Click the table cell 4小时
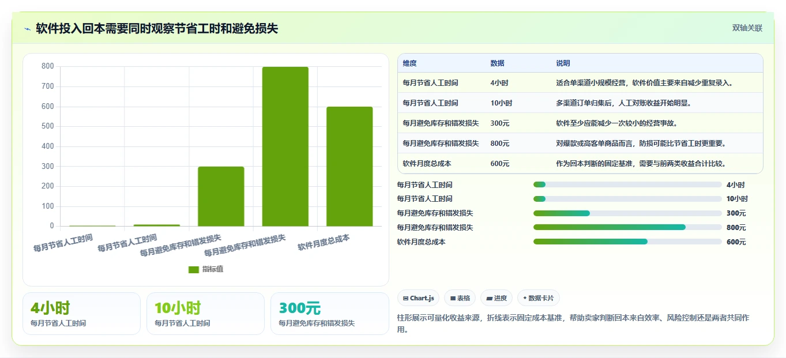The width and height of the screenshot is (786, 358). click(499, 83)
